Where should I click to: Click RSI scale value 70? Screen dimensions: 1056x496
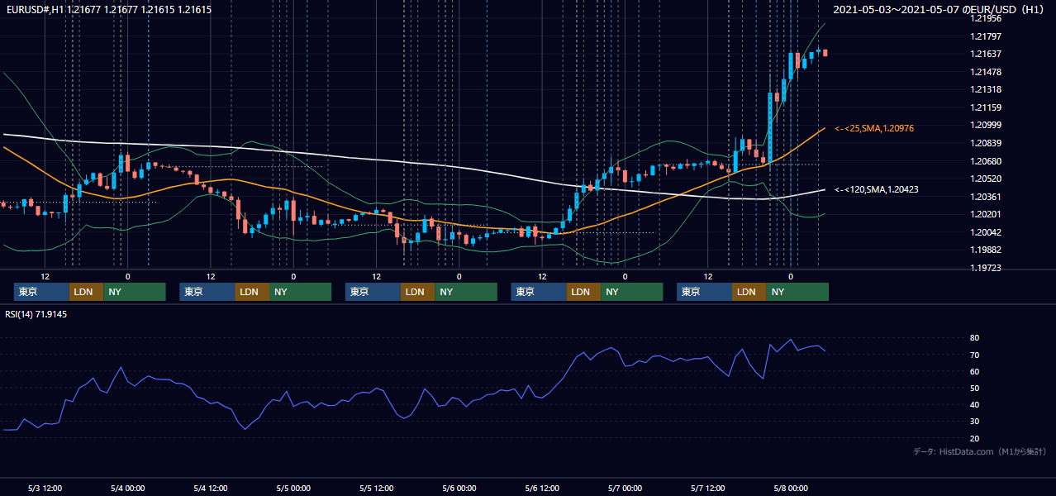click(x=975, y=355)
